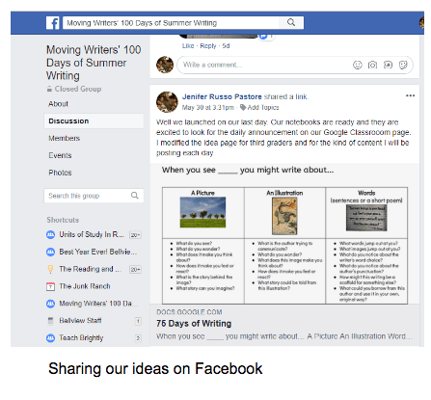The image size is (431, 400).
Task: Open the 75 Days of Writing link title
Action: (x=194, y=324)
